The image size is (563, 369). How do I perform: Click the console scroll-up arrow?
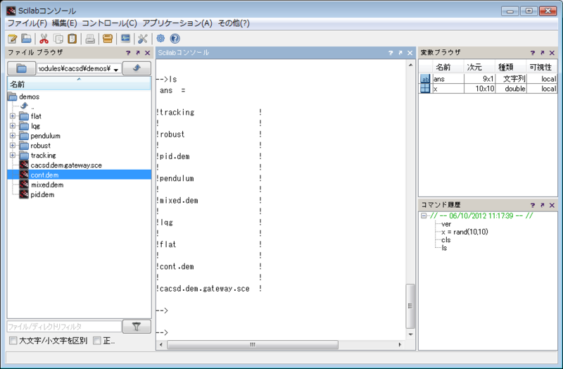tap(410, 65)
